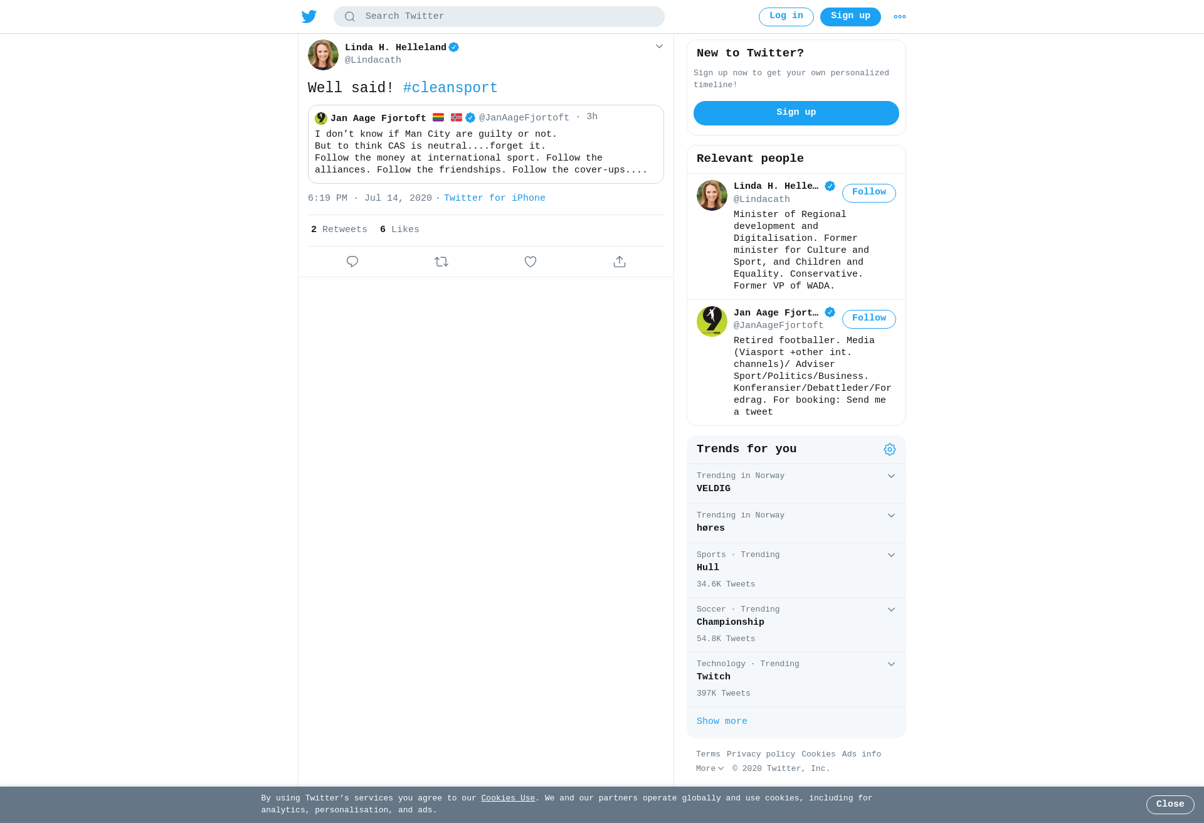Follow Linda H. Helleland
1204x823 pixels.
click(869, 193)
